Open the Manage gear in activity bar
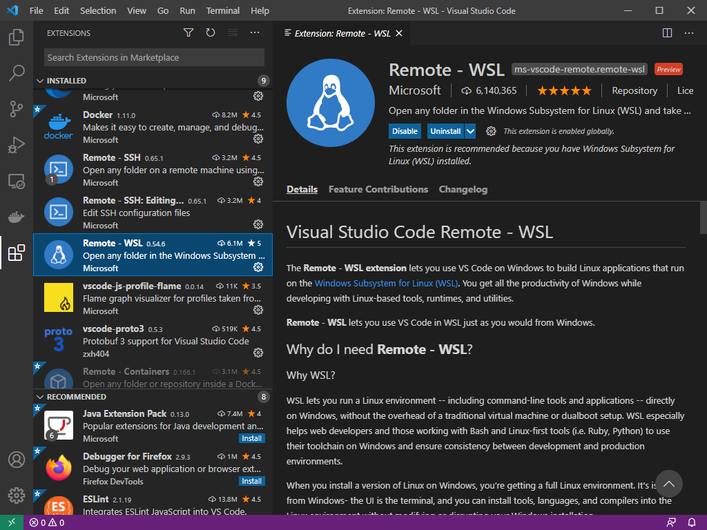Image resolution: width=707 pixels, height=530 pixels. (17, 495)
